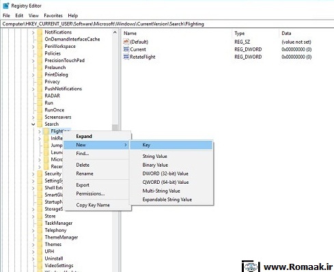
Task: Click the RunOnce folder icon
Action: (x=40, y=110)
